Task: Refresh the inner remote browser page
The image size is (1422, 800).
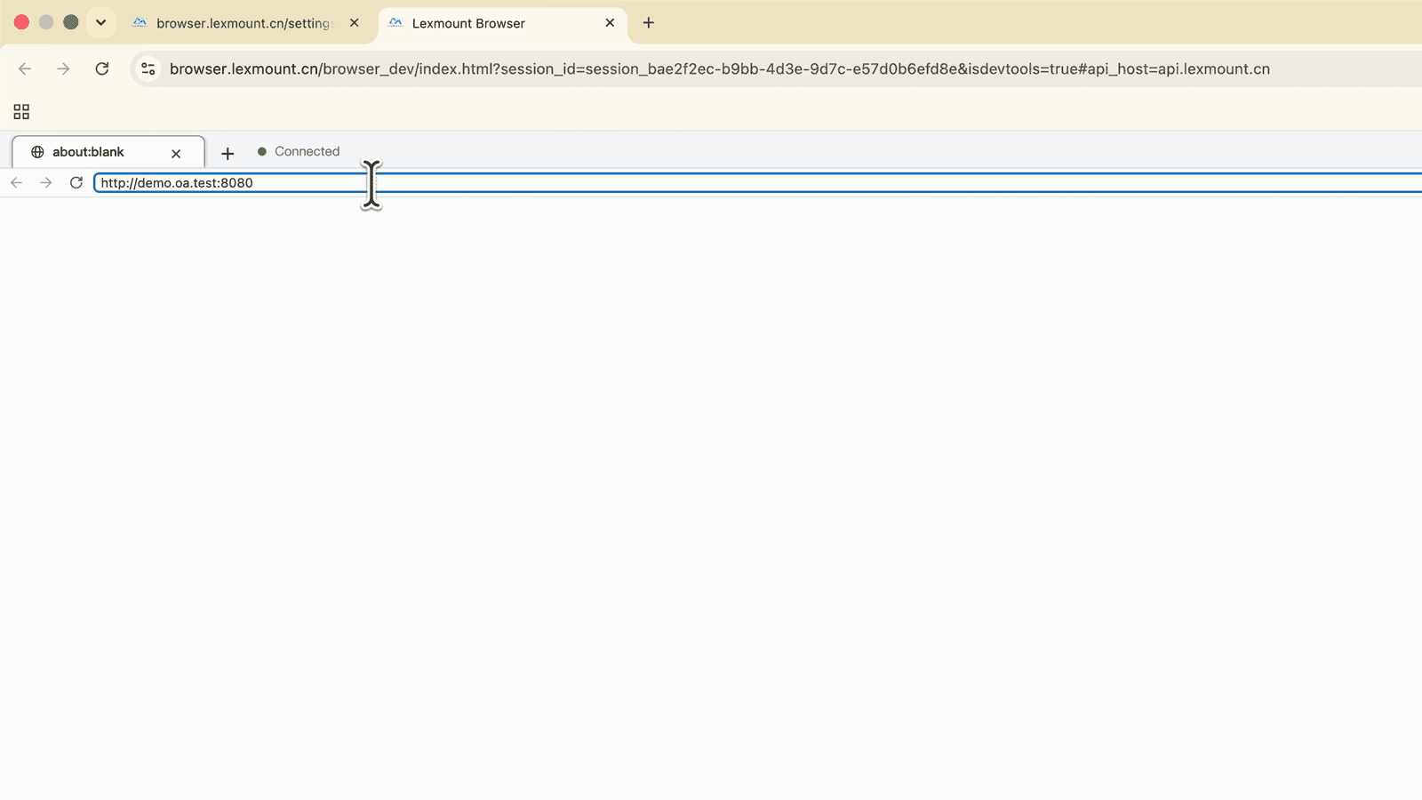Action: coord(76,182)
